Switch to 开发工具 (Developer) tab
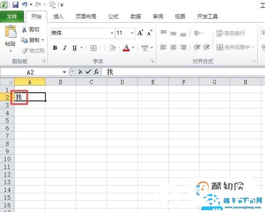The width and height of the screenshot is (265, 212). [208, 17]
